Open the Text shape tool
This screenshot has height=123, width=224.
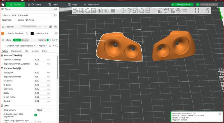pyautogui.click(x=172, y=11)
